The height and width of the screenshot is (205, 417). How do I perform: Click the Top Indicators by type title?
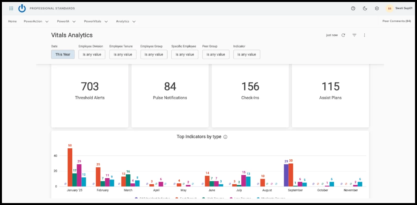point(199,137)
